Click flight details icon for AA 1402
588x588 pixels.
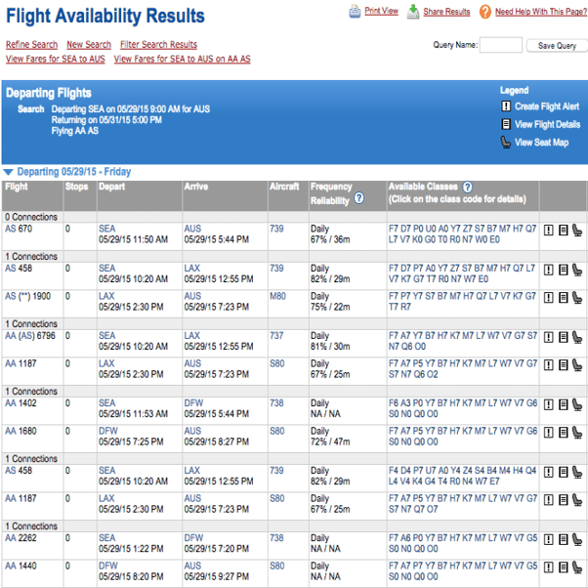pyautogui.click(x=563, y=403)
